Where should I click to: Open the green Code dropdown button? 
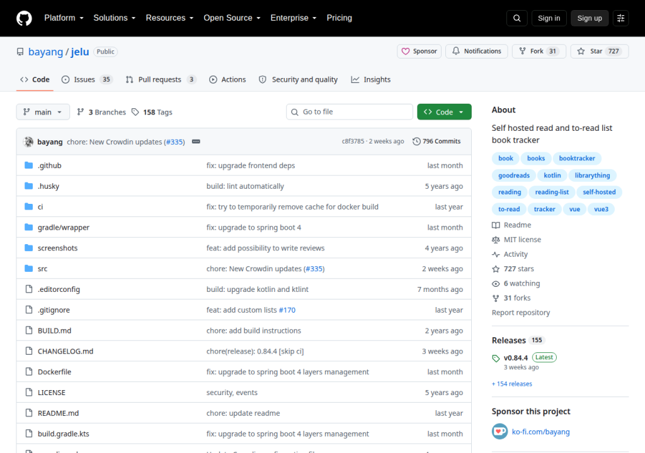pyautogui.click(x=444, y=112)
